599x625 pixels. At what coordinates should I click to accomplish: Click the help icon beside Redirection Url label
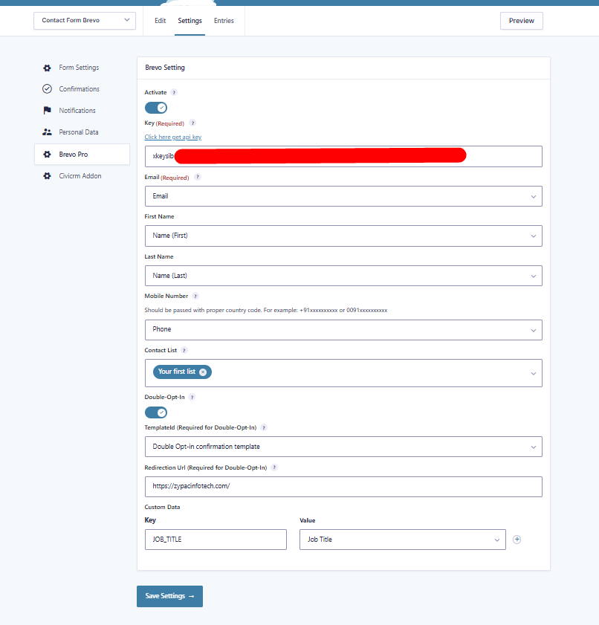click(274, 467)
